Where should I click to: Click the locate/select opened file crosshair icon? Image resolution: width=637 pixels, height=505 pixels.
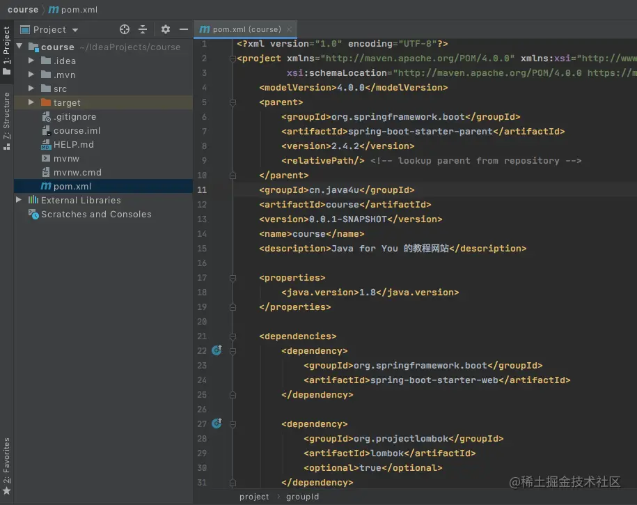coord(125,29)
